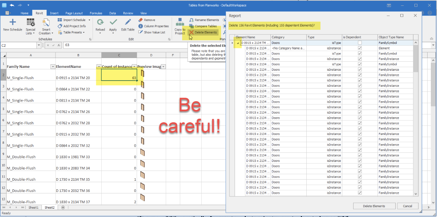Image resolution: width=437 pixels, height=217 pixels.
Task: Go to the Data ribbon tab
Action: 113,13
